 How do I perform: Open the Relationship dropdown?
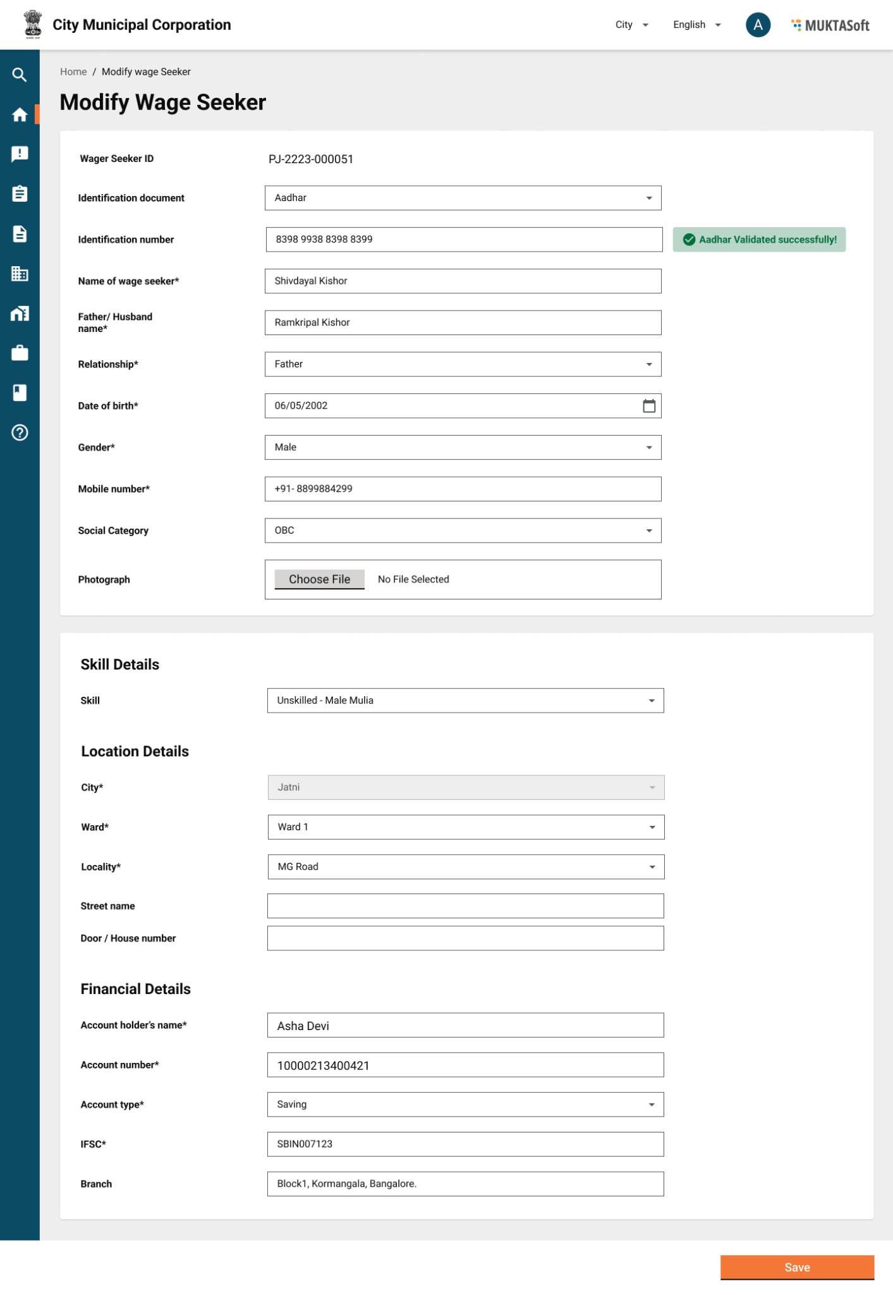[463, 364]
